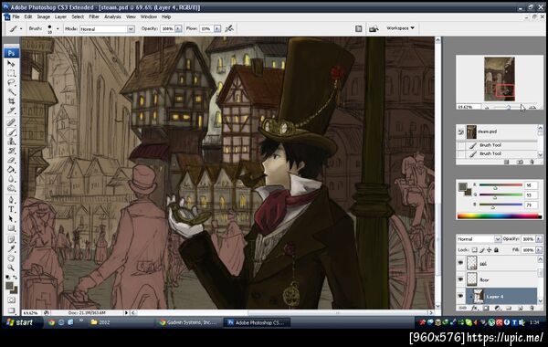Toggle Quick Mask mode

pos(11,300)
